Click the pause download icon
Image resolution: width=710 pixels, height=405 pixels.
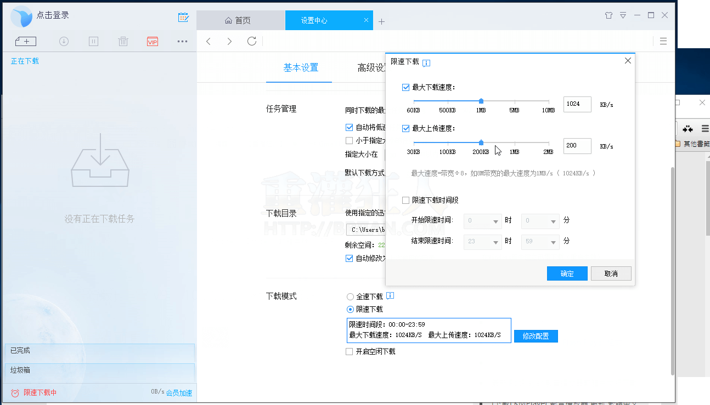[93, 41]
